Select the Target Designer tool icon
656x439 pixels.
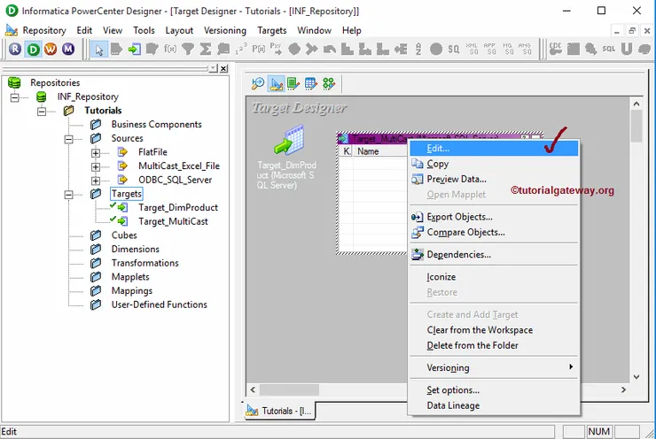pos(276,84)
